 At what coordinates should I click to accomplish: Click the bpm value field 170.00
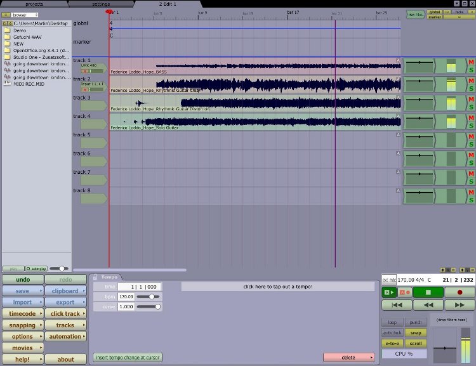[126, 296]
